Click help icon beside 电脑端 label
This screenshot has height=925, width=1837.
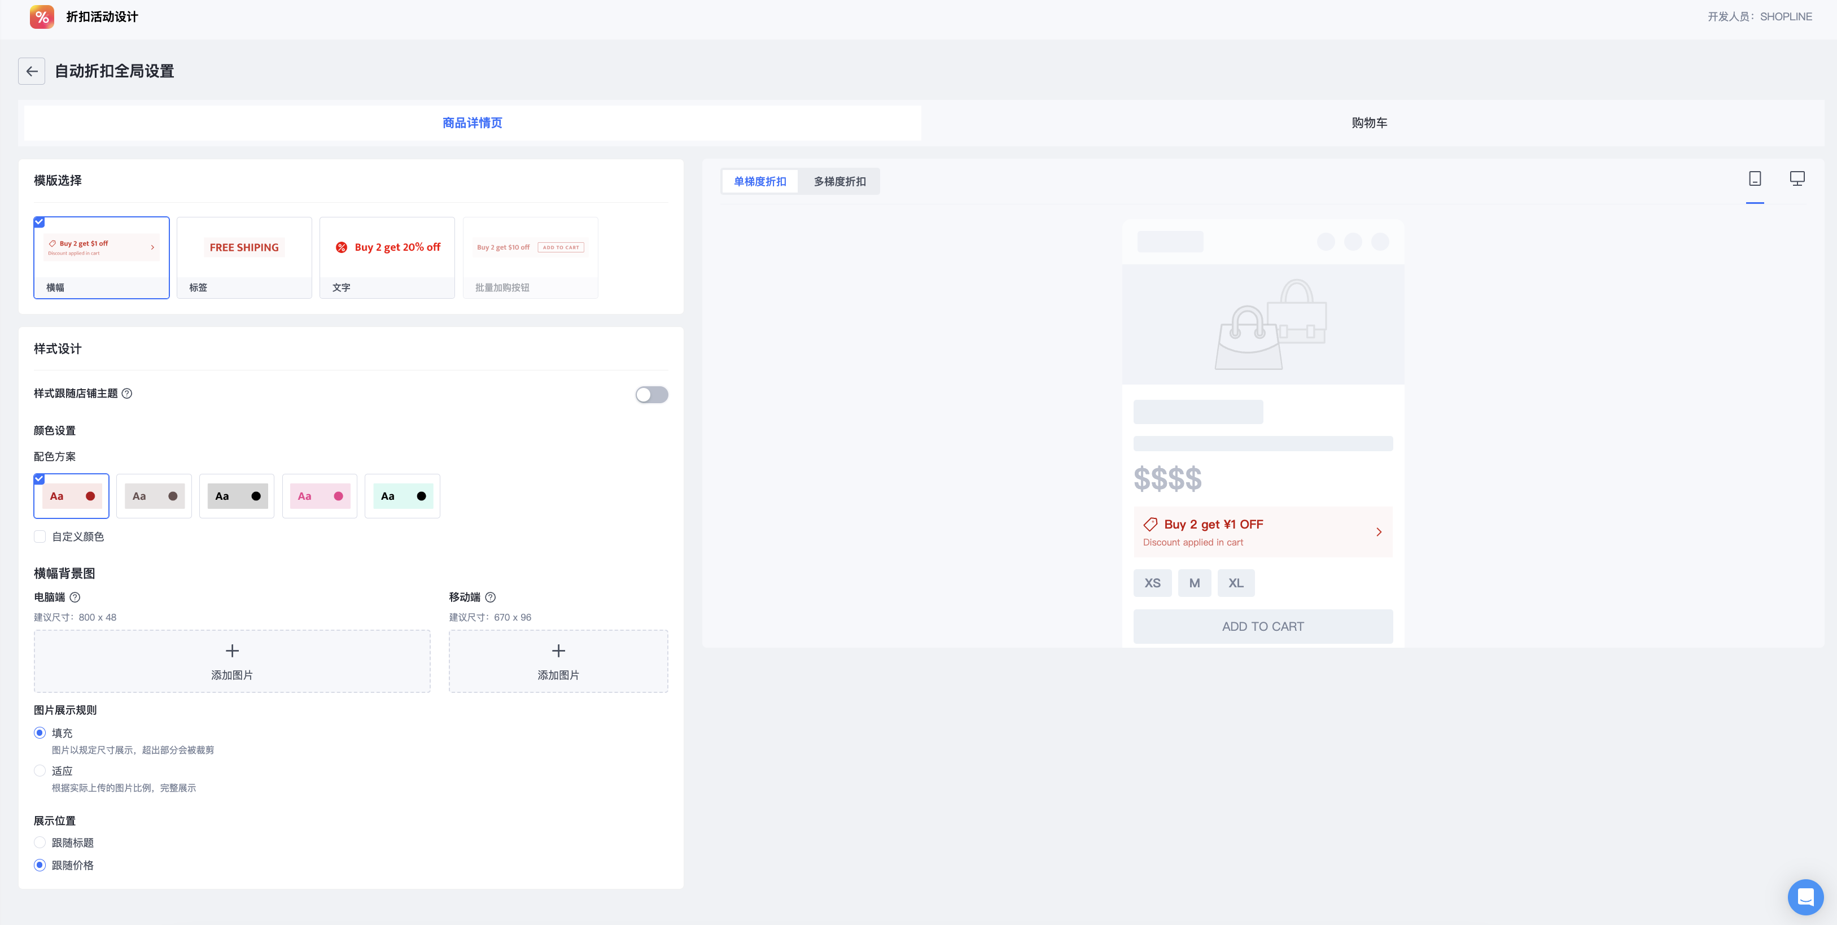coord(75,597)
